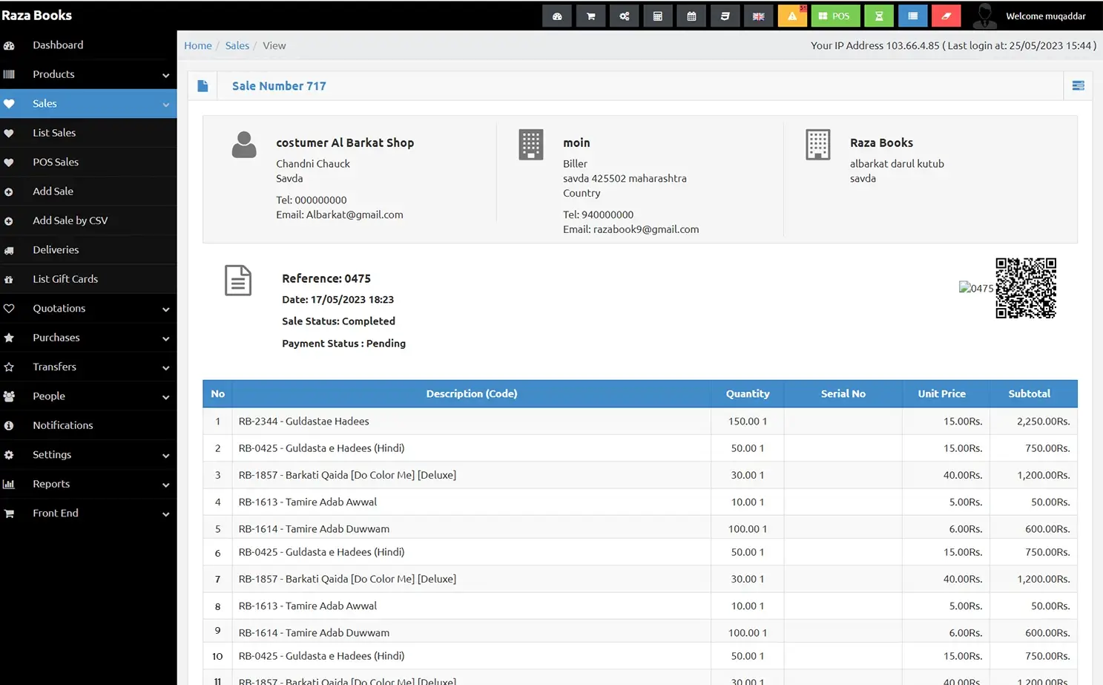Click the red eraser icon
Screen dimensions: 1103x685
click(946, 16)
